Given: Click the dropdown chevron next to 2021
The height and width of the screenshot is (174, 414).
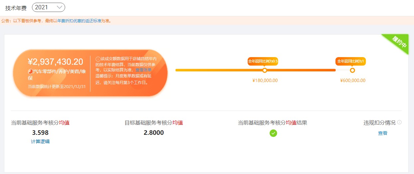Looking at the screenshot, I should pyautogui.click(x=59, y=7).
